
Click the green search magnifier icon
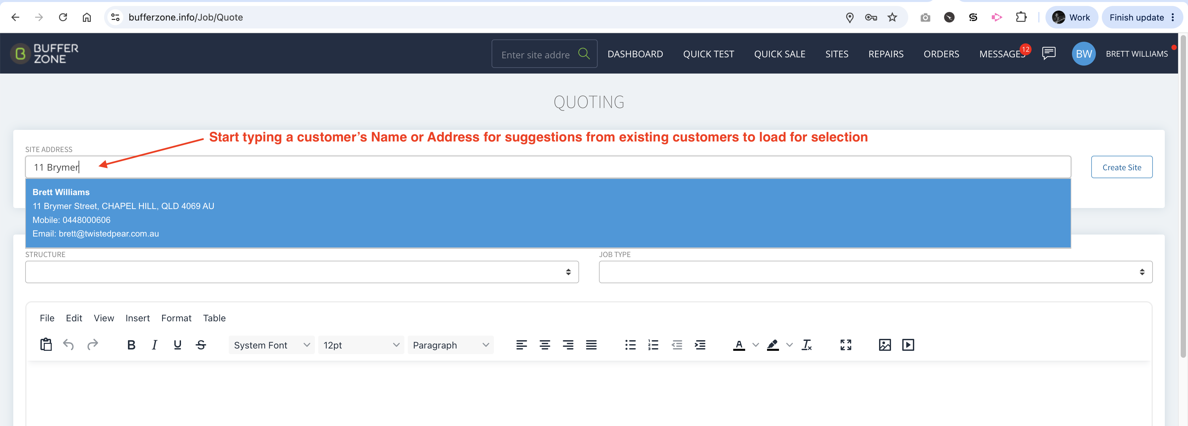click(584, 54)
